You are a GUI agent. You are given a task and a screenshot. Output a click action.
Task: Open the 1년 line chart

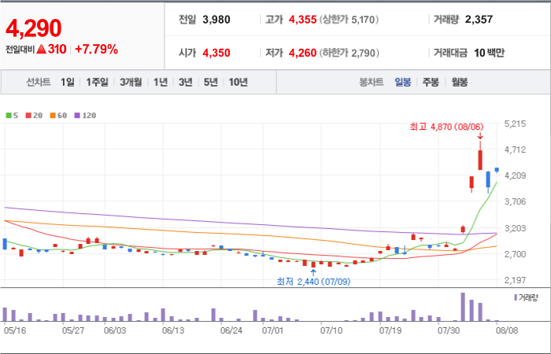pos(161,82)
